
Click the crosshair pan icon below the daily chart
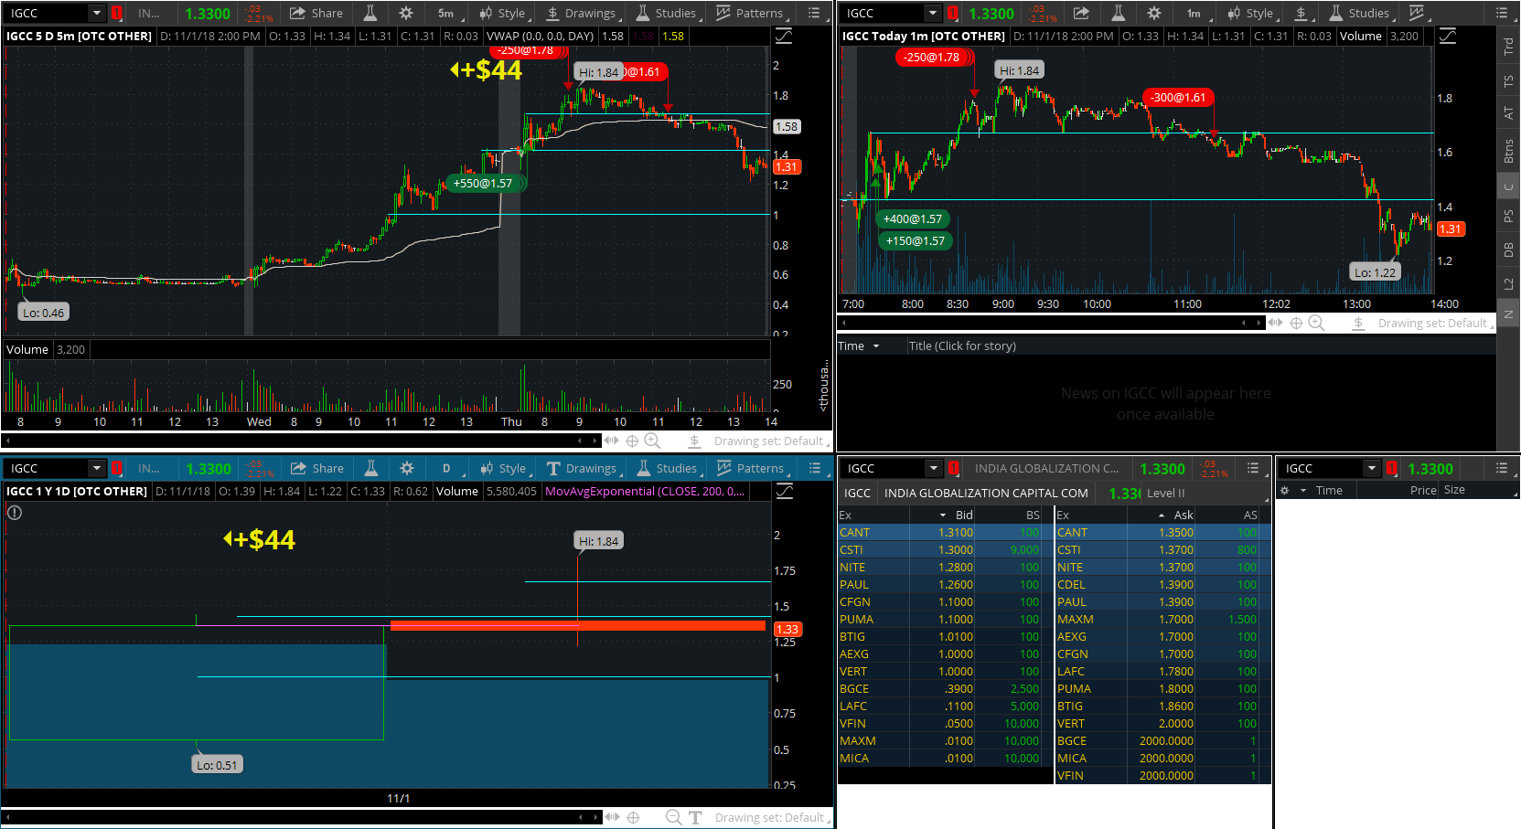(x=633, y=818)
